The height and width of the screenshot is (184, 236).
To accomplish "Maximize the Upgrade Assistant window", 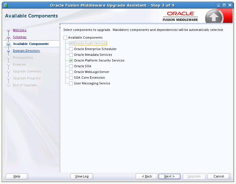I will click(x=224, y=5).
